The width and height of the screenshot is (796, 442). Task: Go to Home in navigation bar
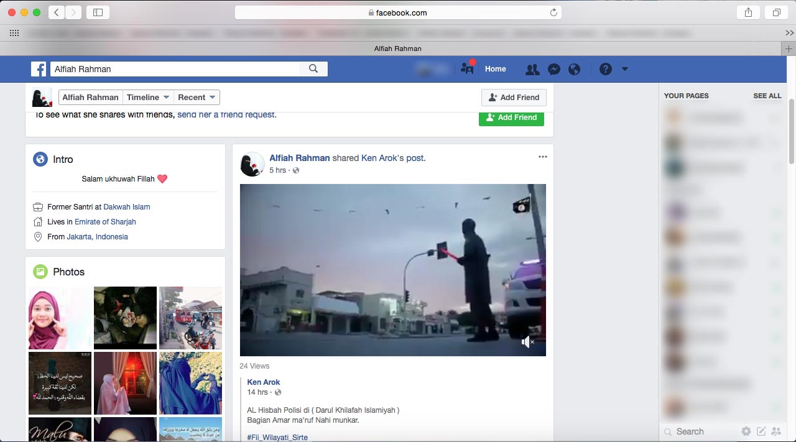[x=495, y=69]
